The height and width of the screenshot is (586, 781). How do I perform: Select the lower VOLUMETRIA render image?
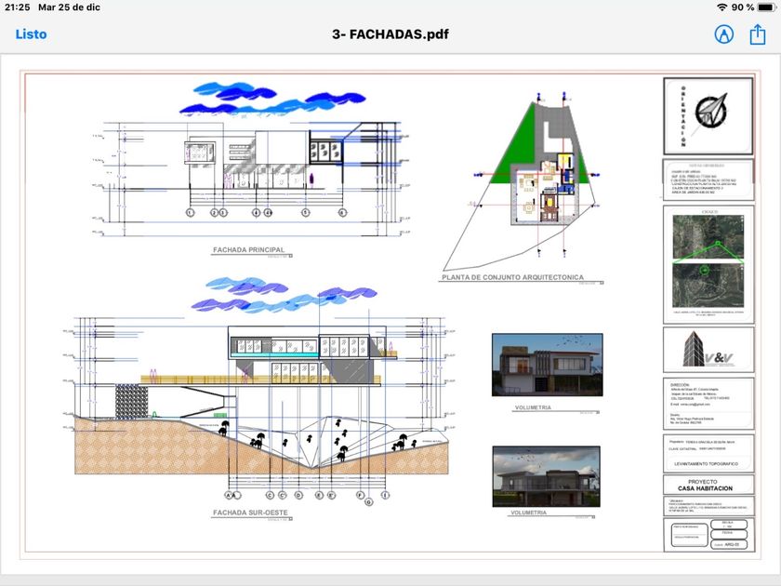[547, 476]
